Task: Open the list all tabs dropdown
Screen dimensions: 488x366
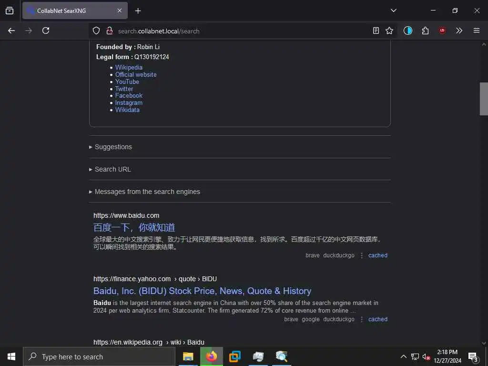Action: [393, 10]
